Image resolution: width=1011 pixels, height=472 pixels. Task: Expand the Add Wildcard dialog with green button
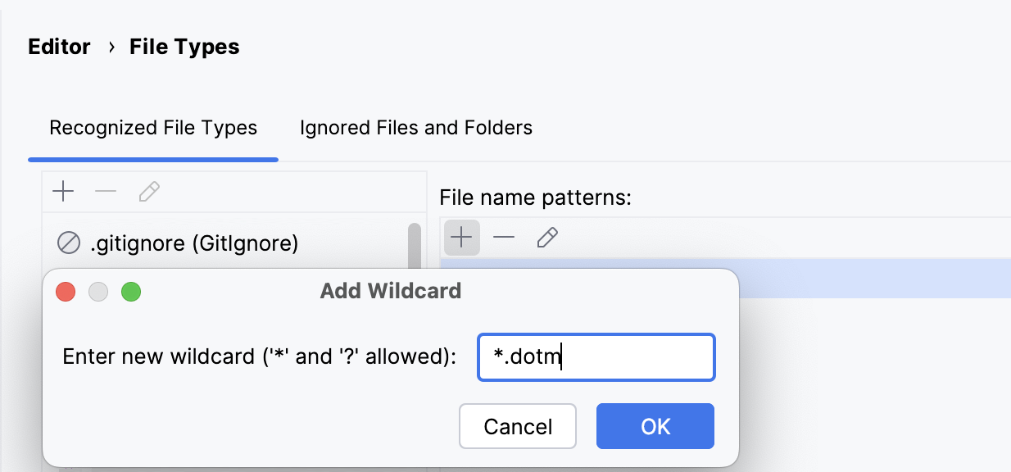(x=131, y=292)
